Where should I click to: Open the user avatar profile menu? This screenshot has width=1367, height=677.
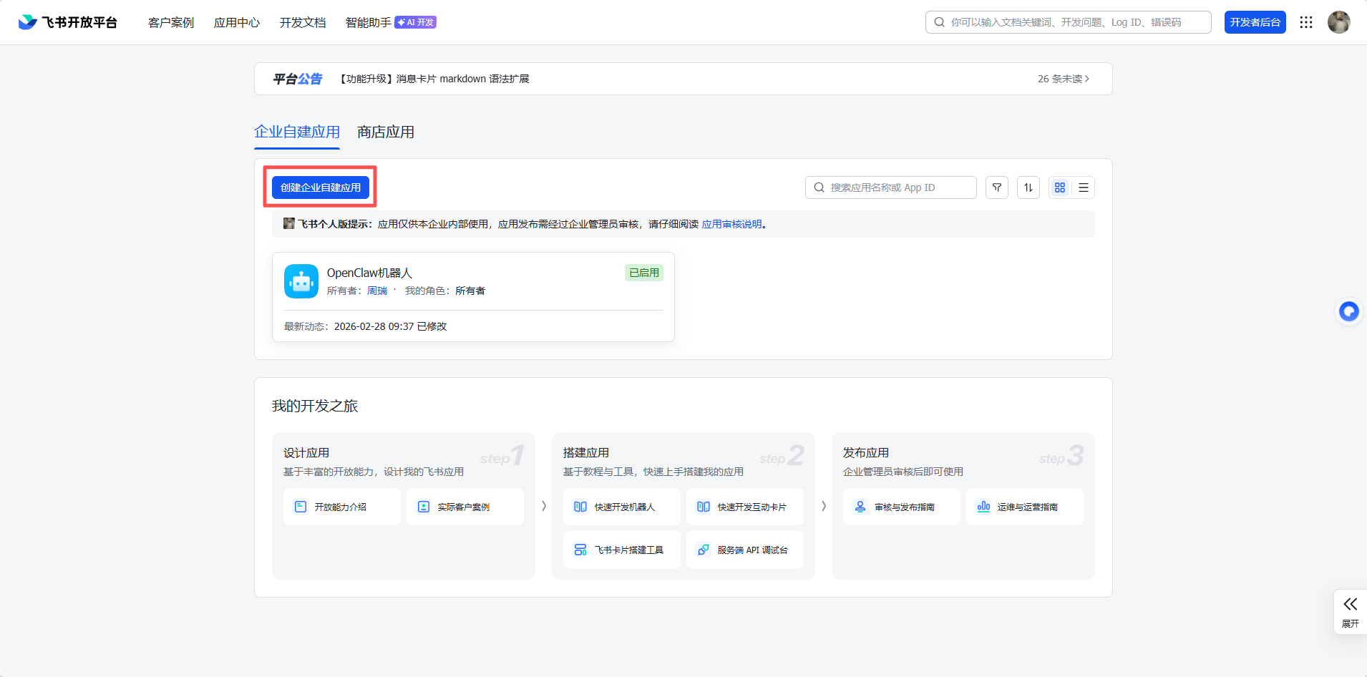(x=1338, y=22)
